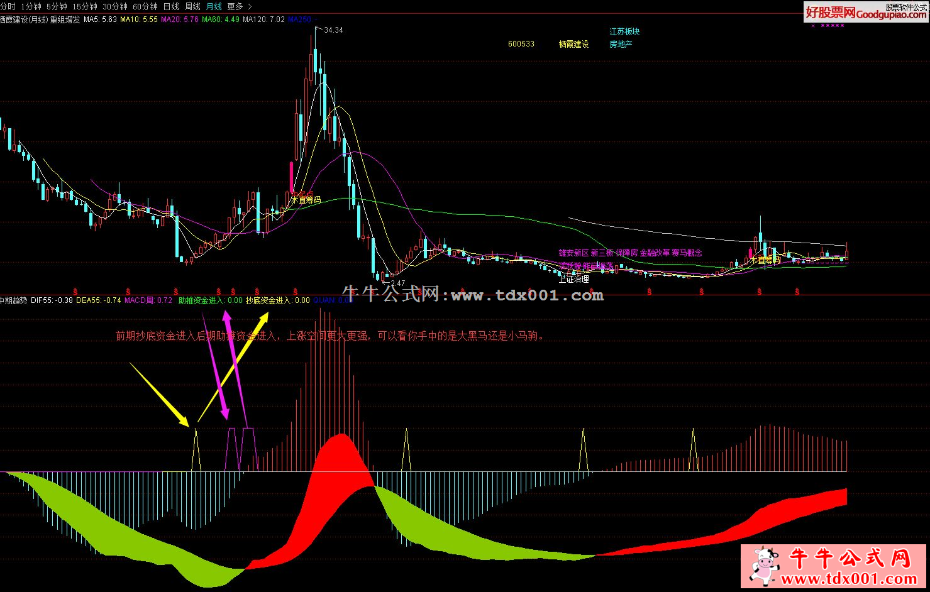Switch chart to 30分钟 period
Viewport: 930px width, 592px height.
coord(115,6)
